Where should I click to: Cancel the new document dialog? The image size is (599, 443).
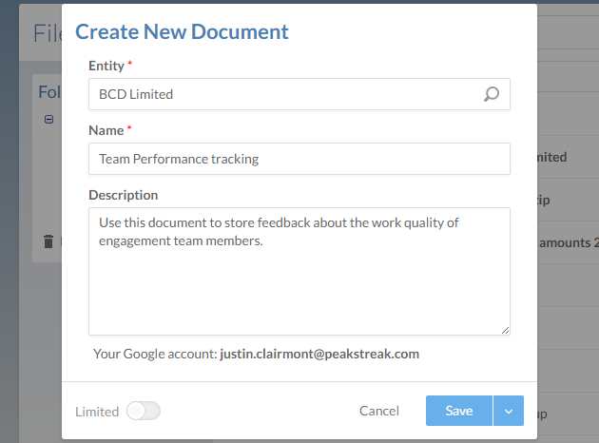[x=379, y=411]
